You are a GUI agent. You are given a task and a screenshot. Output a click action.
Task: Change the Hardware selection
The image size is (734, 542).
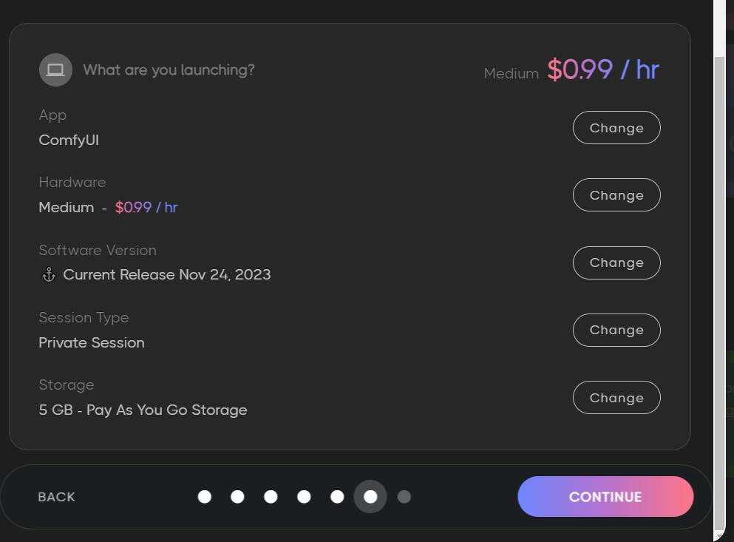point(616,195)
